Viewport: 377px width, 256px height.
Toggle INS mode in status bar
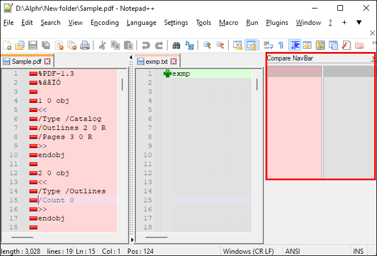(x=358, y=251)
